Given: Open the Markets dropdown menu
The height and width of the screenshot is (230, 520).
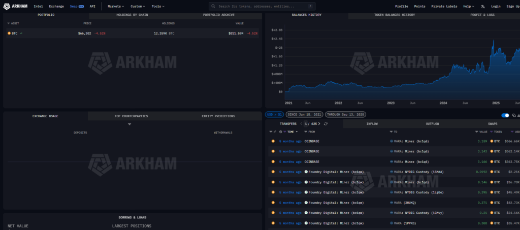Looking at the screenshot, I should (116, 6).
